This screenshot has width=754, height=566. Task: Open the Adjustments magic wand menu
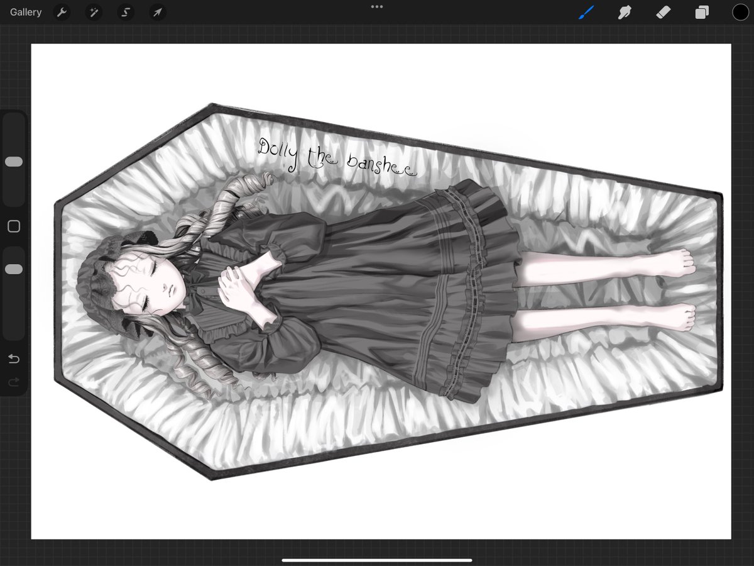coord(94,12)
